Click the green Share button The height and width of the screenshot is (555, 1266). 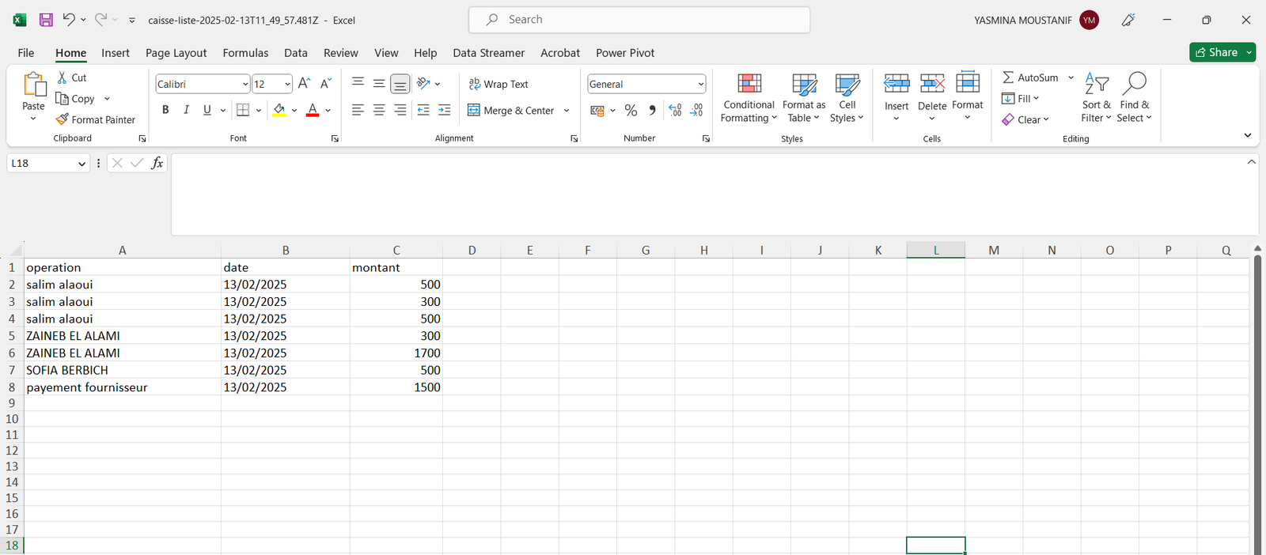[1216, 52]
